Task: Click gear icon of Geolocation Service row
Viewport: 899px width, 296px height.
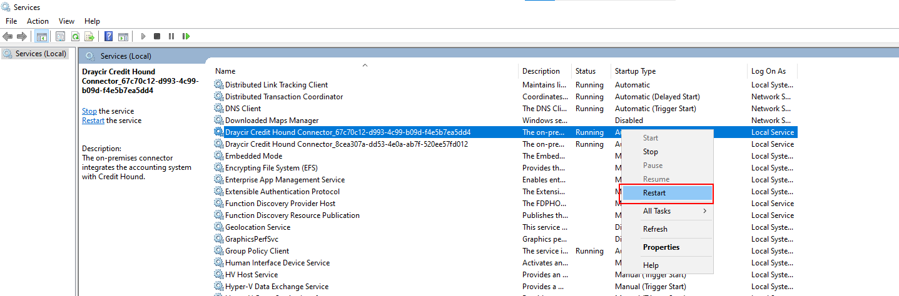Action: pos(218,227)
